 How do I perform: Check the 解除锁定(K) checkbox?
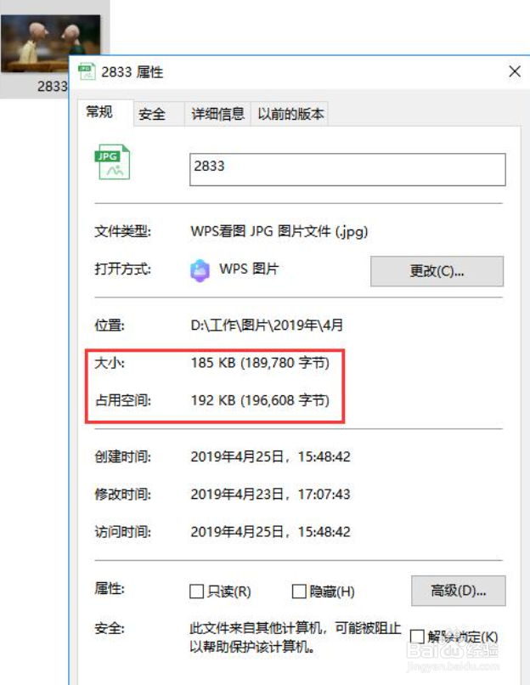point(417,636)
